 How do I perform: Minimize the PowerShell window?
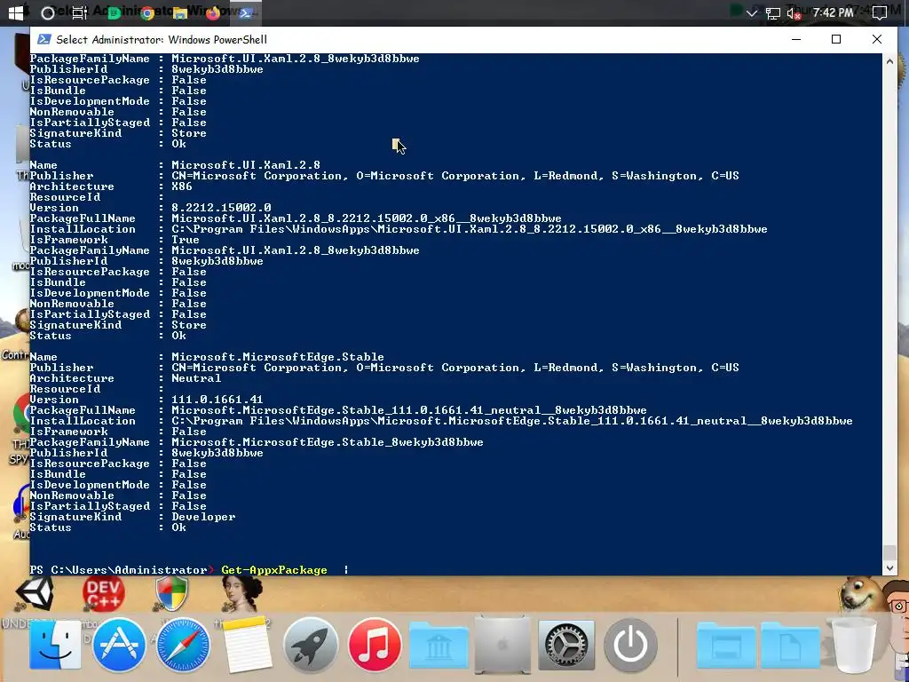point(796,39)
